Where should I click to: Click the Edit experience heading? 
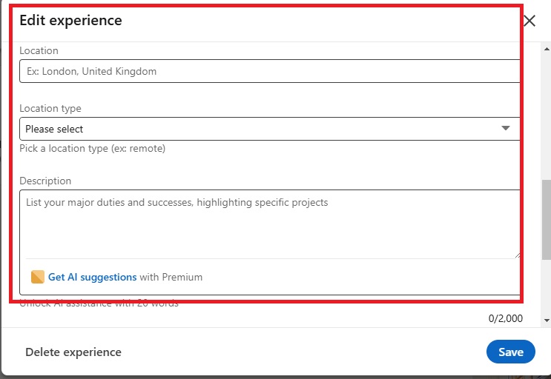point(70,20)
